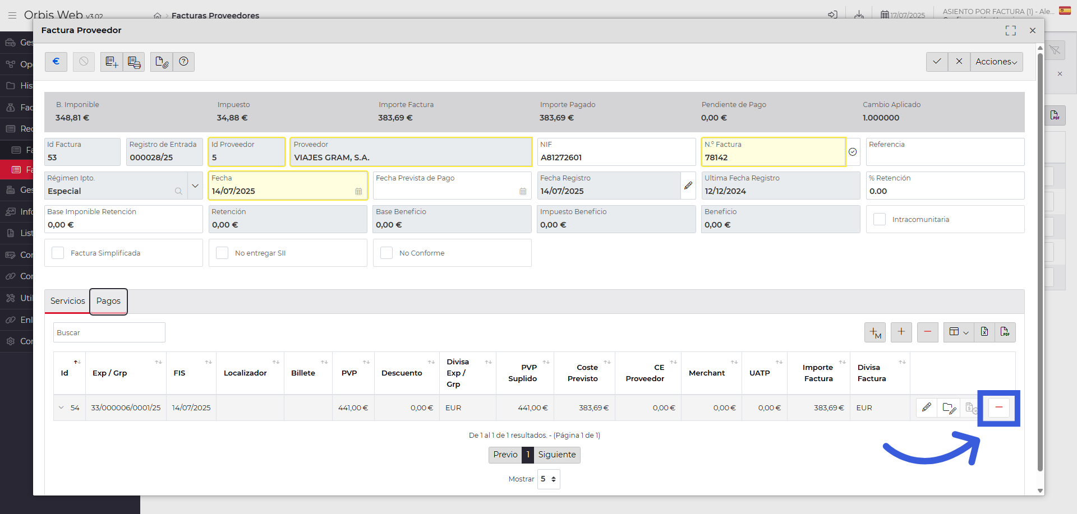Viewport: 1077px width, 514px height.
Task: Click the Siguiente pagination button
Action: pyautogui.click(x=556, y=455)
